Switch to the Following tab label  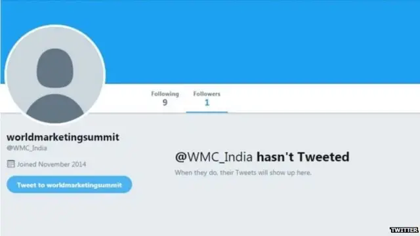click(x=165, y=94)
